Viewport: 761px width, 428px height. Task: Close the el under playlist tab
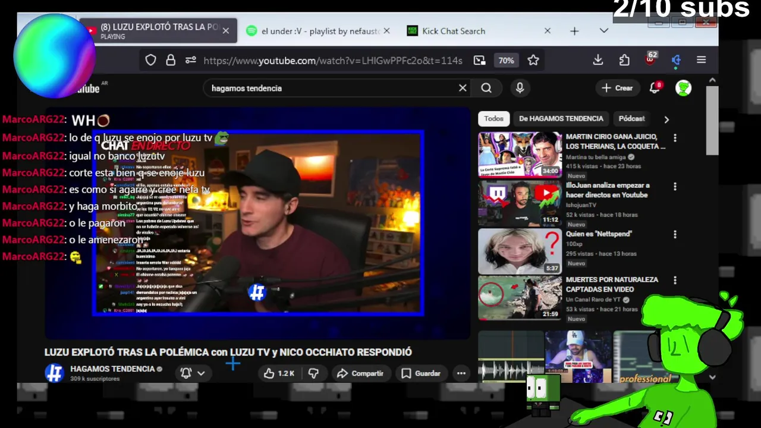[x=386, y=31]
